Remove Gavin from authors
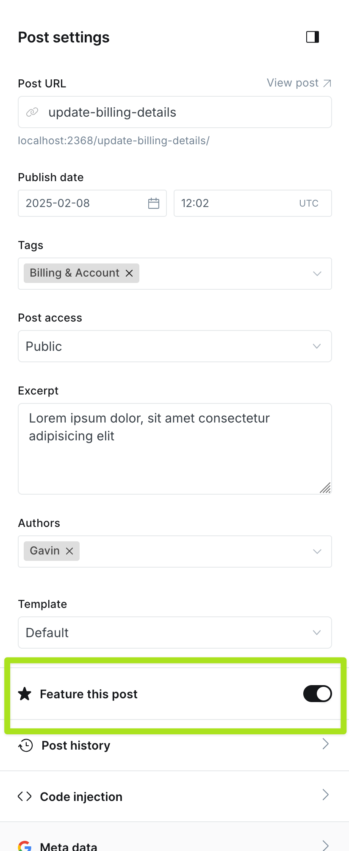This screenshot has width=349, height=851. pos(69,551)
